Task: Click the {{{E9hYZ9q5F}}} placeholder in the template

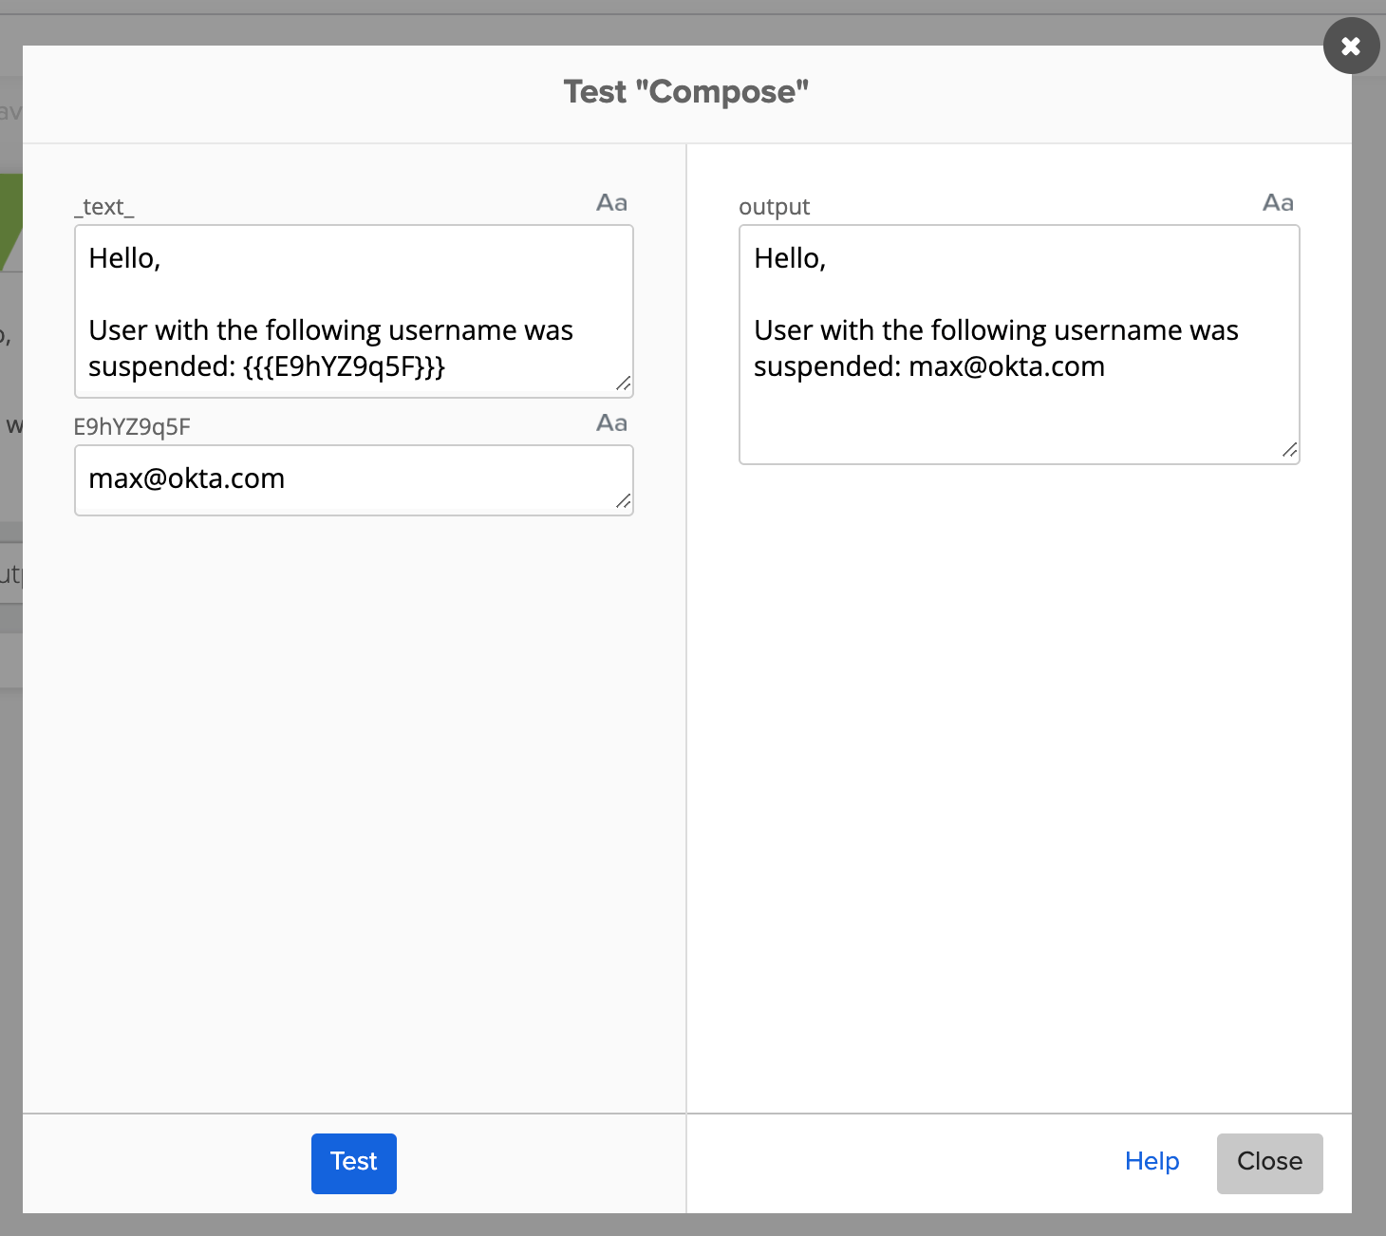Action: pyautogui.click(x=344, y=366)
